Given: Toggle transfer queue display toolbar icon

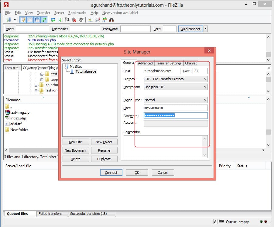Looking at the screenshot, I should coord(44,20).
